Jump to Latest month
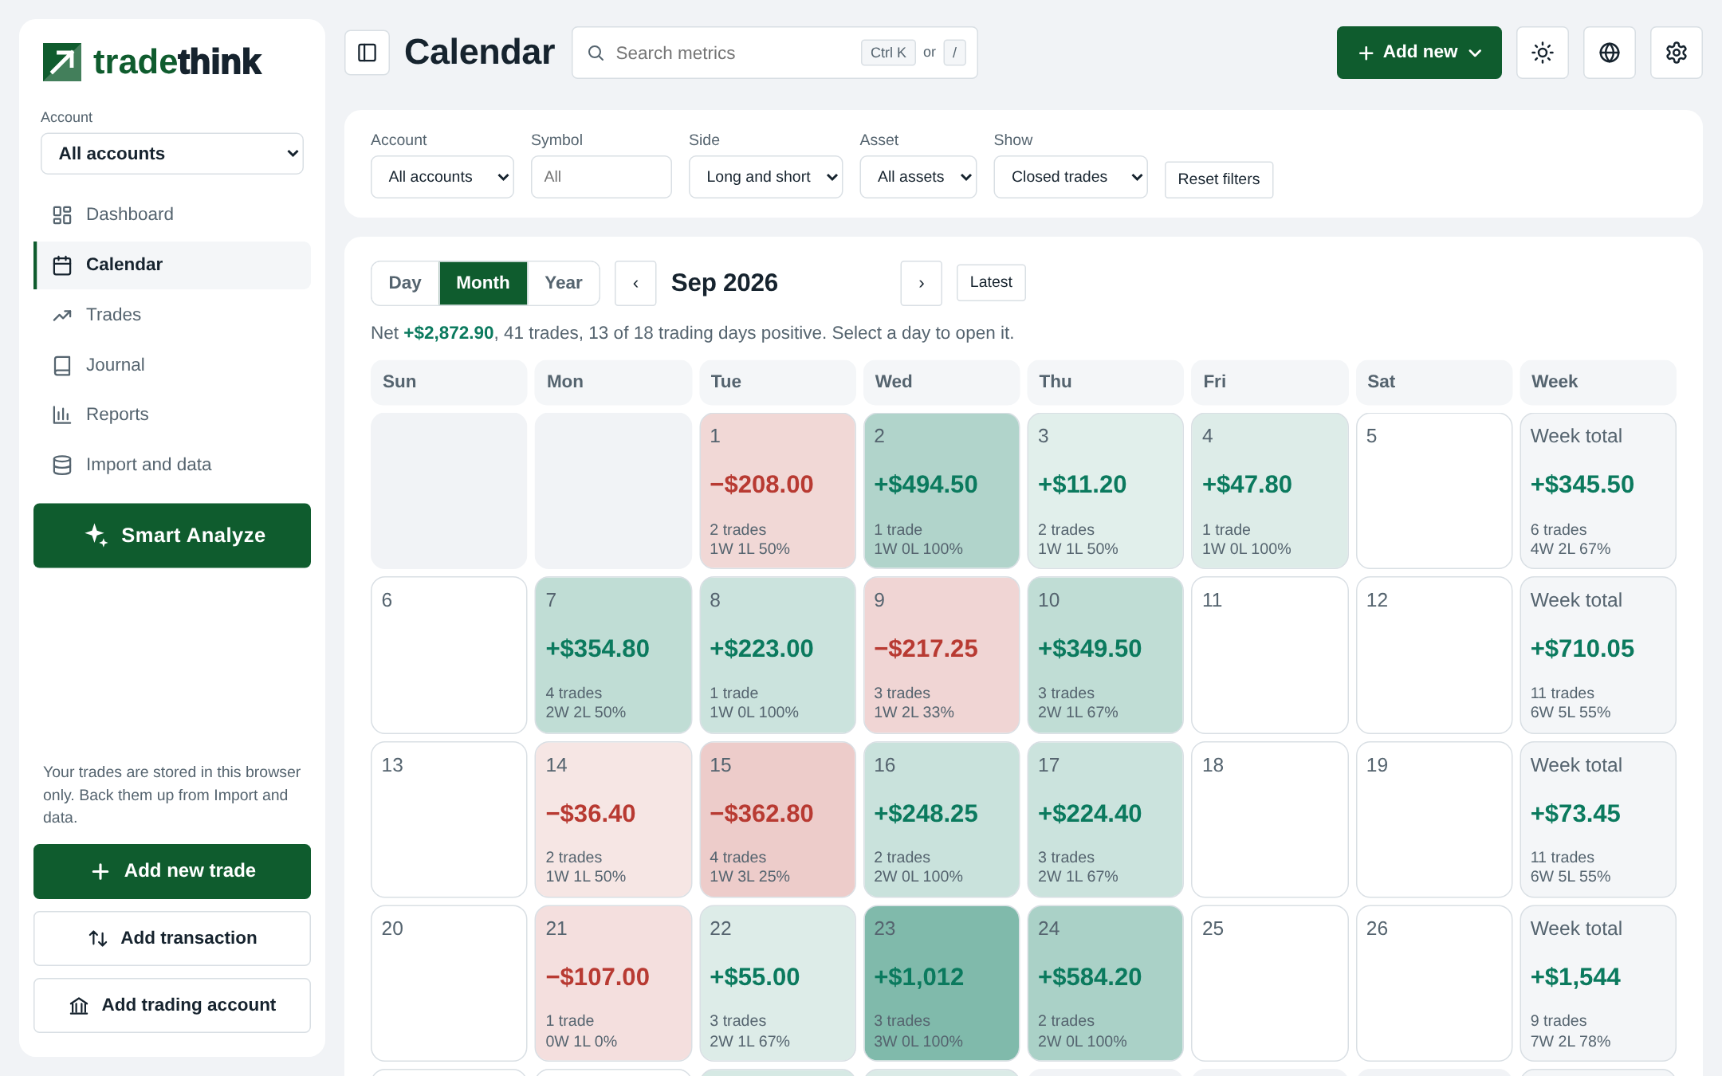 pyautogui.click(x=991, y=282)
